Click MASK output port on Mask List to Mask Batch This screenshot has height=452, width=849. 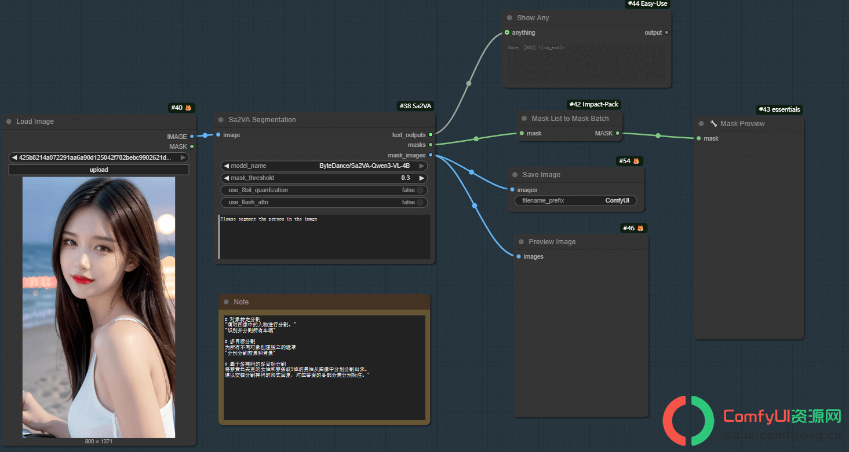tap(618, 133)
